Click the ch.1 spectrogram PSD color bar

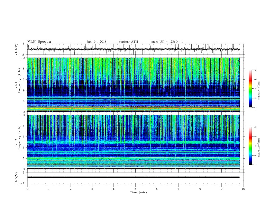250,89
